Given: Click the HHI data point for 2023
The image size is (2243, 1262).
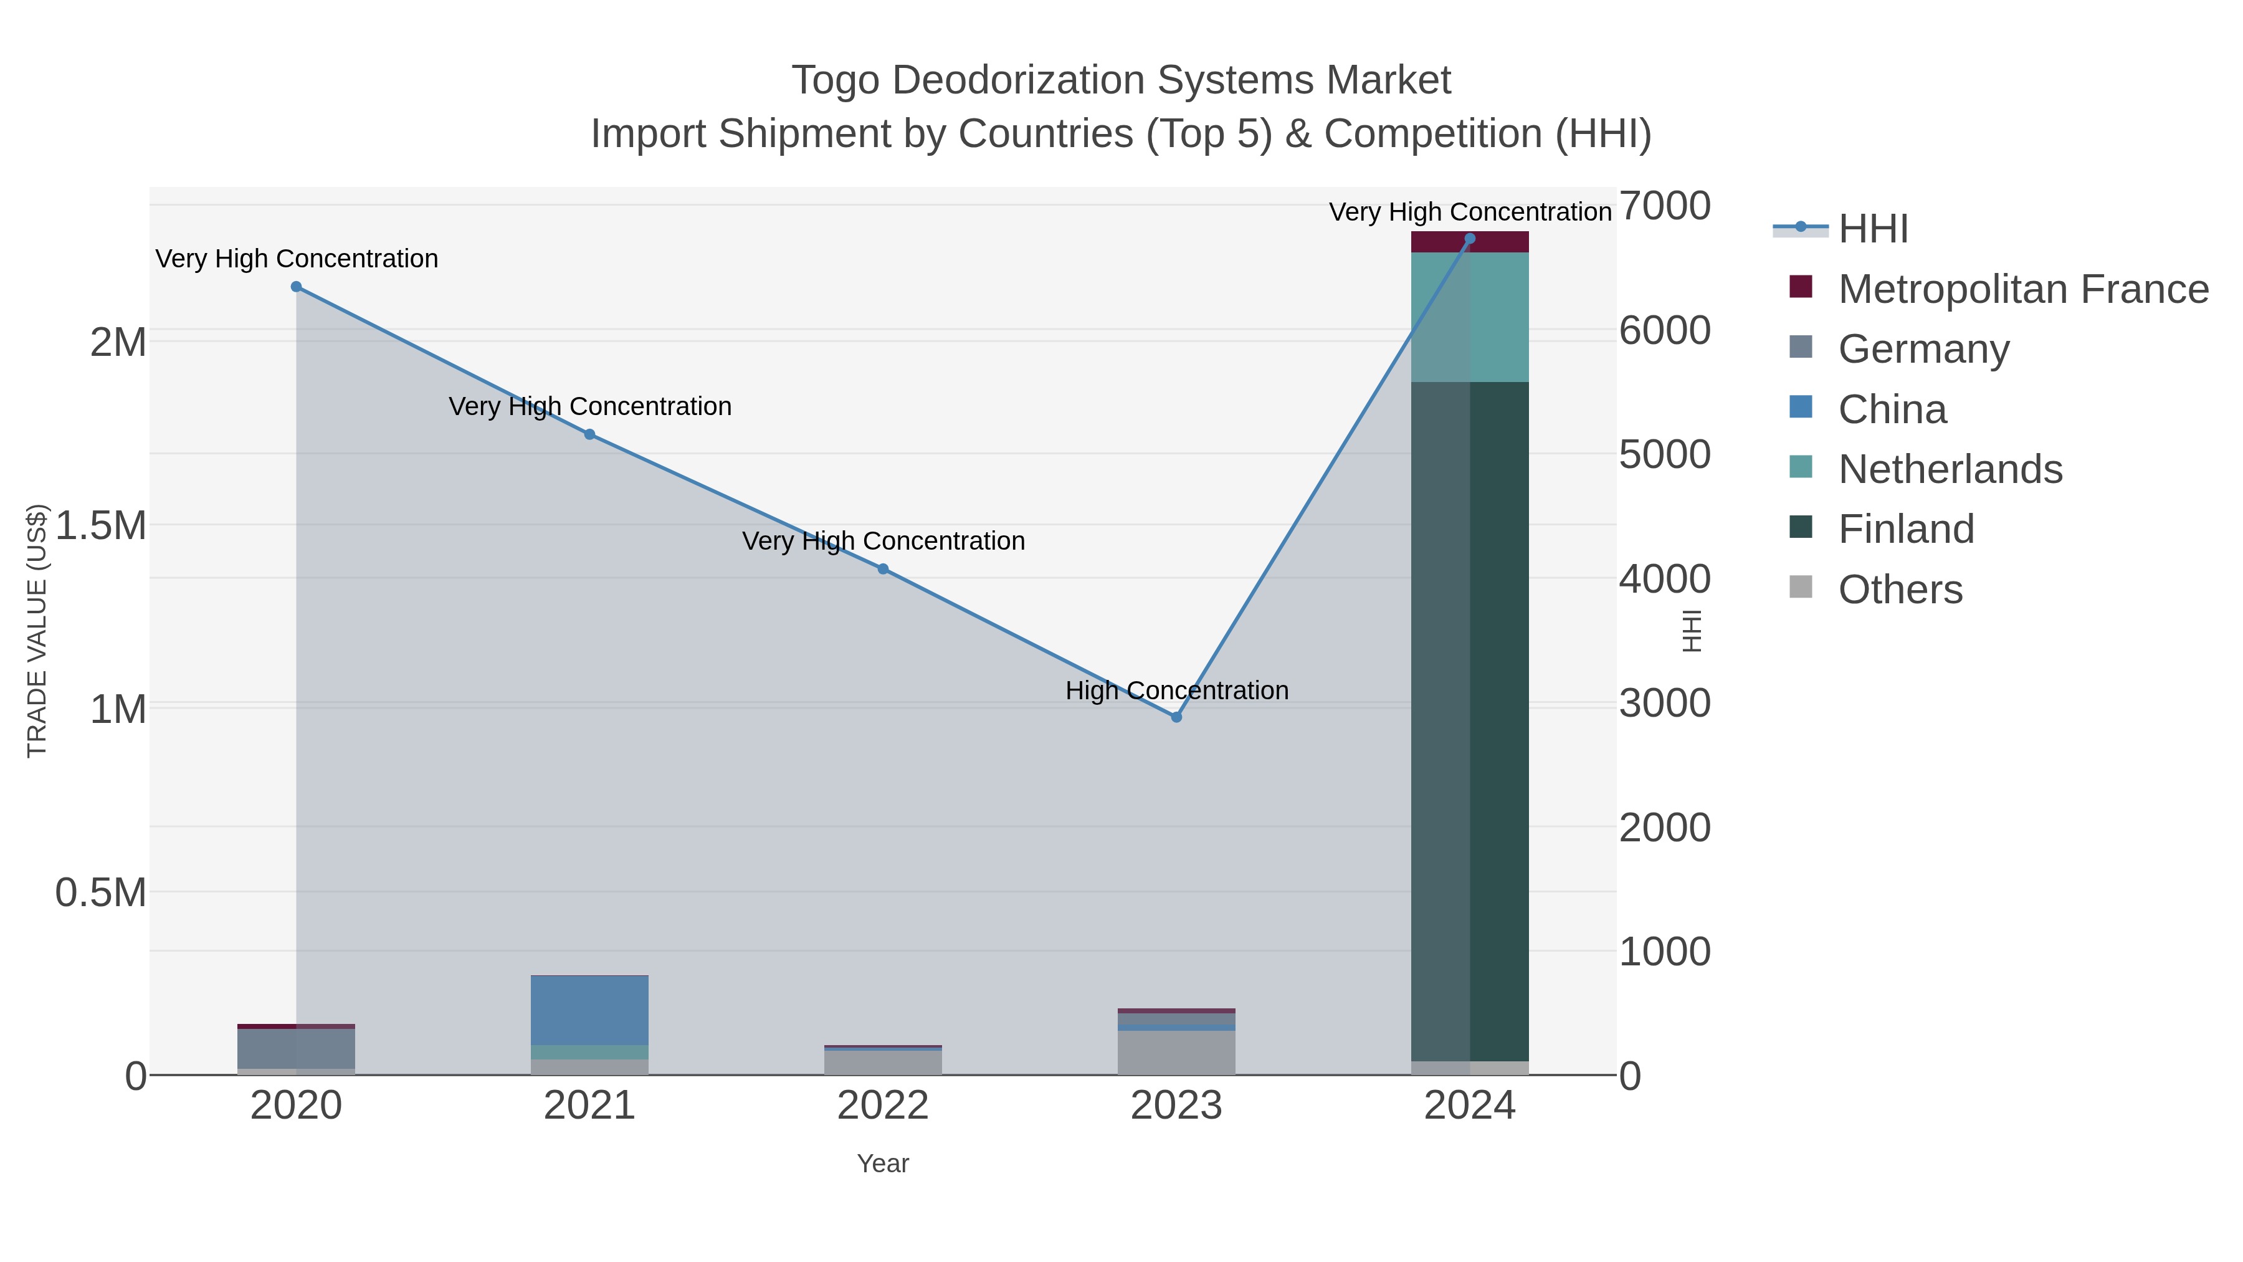Looking at the screenshot, I should pyautogui.click(x=1176, y=718).
